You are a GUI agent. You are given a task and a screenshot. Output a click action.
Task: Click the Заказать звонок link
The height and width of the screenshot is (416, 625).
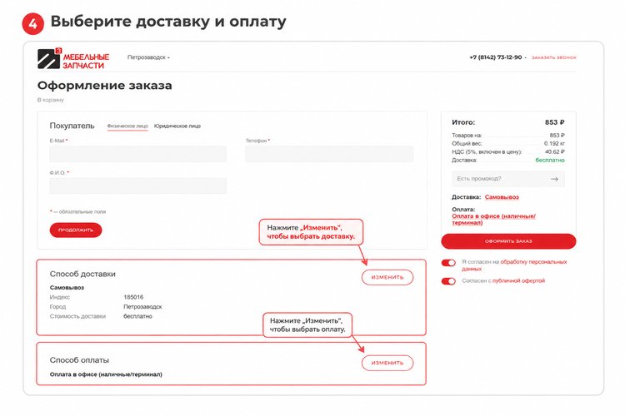(x=554, y=57)
